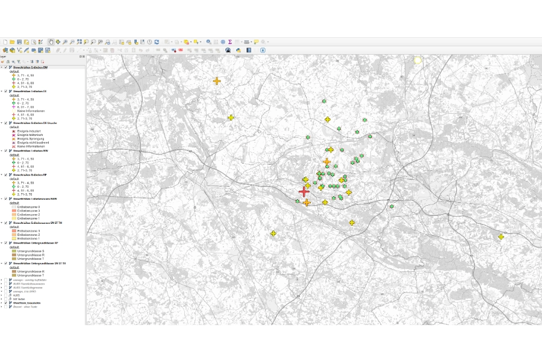Collapse the Umweltrisiken Erdbeben DE layer

[x=2, y=91]
